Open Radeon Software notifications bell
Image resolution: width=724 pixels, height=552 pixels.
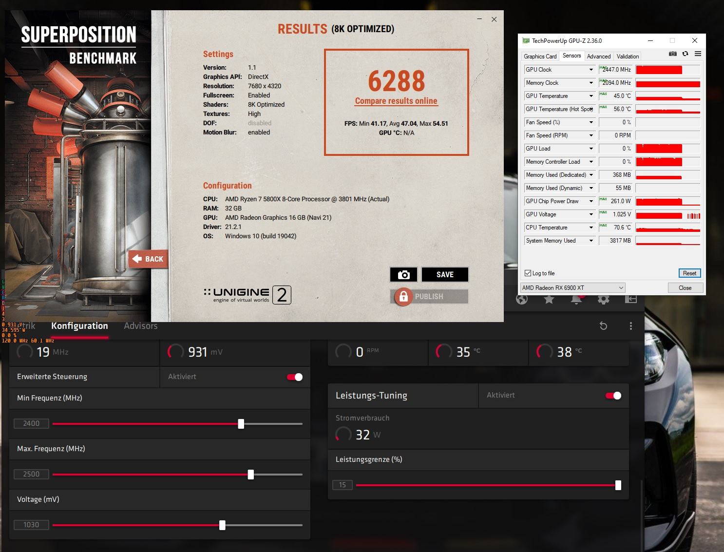point(576,299)
